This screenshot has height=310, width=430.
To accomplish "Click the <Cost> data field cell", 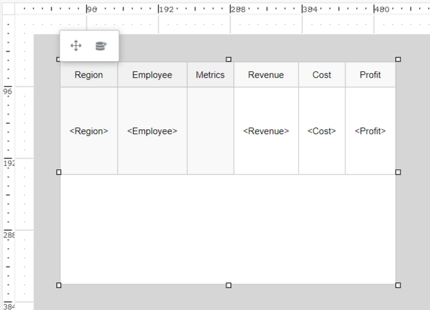I will tap(322, 131).
